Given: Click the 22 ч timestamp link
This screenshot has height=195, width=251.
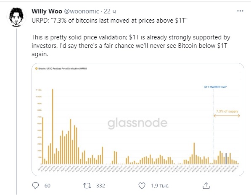Looking at the screenshot, I should pyautogui.click(x=110, y=11).
